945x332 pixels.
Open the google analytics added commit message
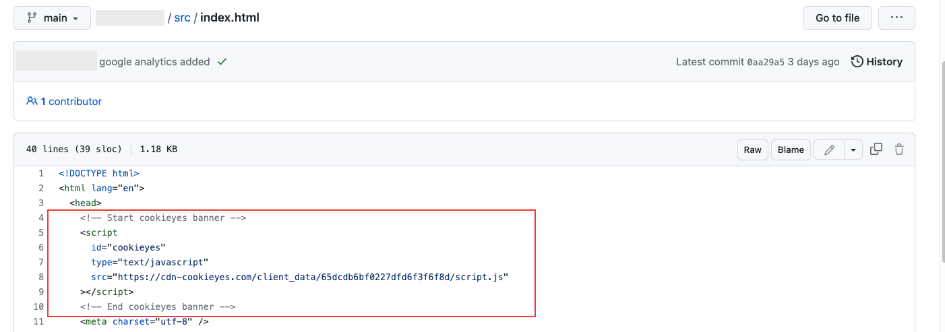(x=154, y=61)
